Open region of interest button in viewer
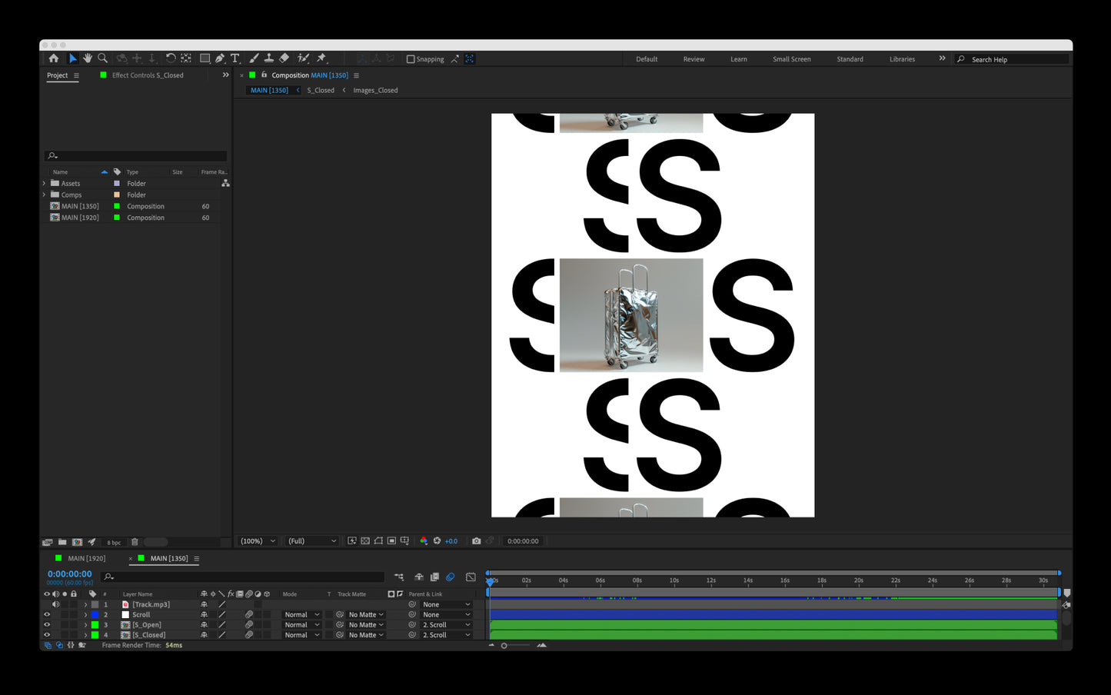This screenshot has width=1111, height=695. 391,541
